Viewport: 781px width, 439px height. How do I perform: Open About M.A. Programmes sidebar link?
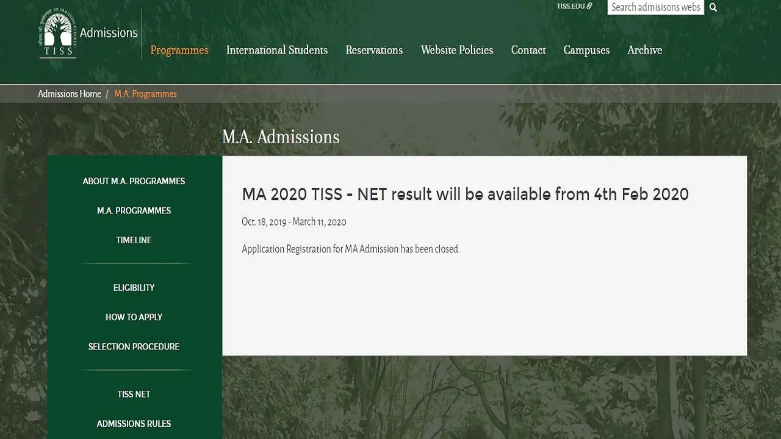click(134, 181)
